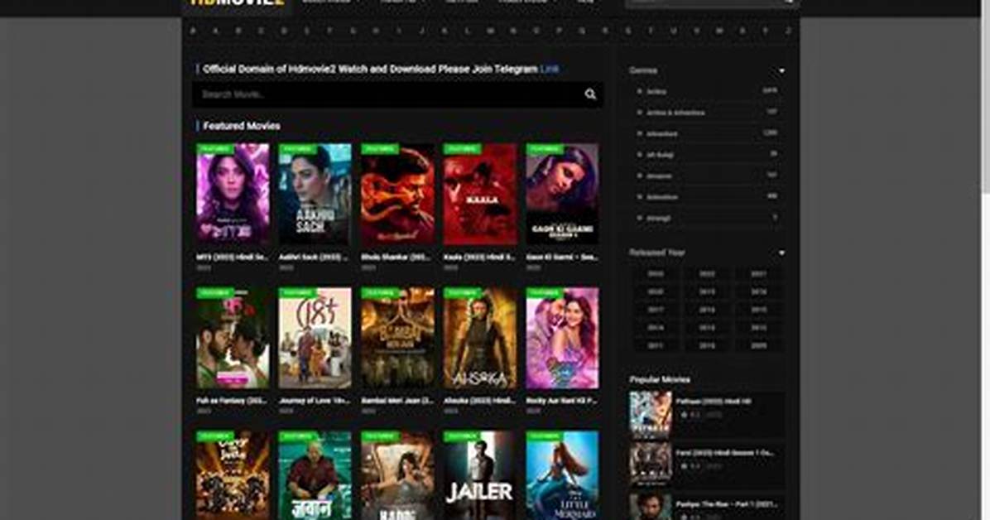The height and width of the screenshot is (520, 990).
Task: Click the Bambai Meri Jaan title text
Action: (x=396, y=401)
